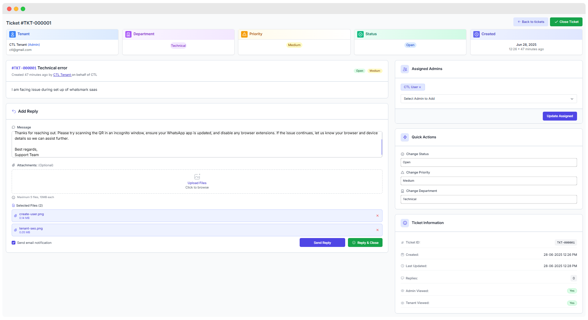Click the Send Reply button
This screenshot has height=320, width=588.
(x=322, y=243)
